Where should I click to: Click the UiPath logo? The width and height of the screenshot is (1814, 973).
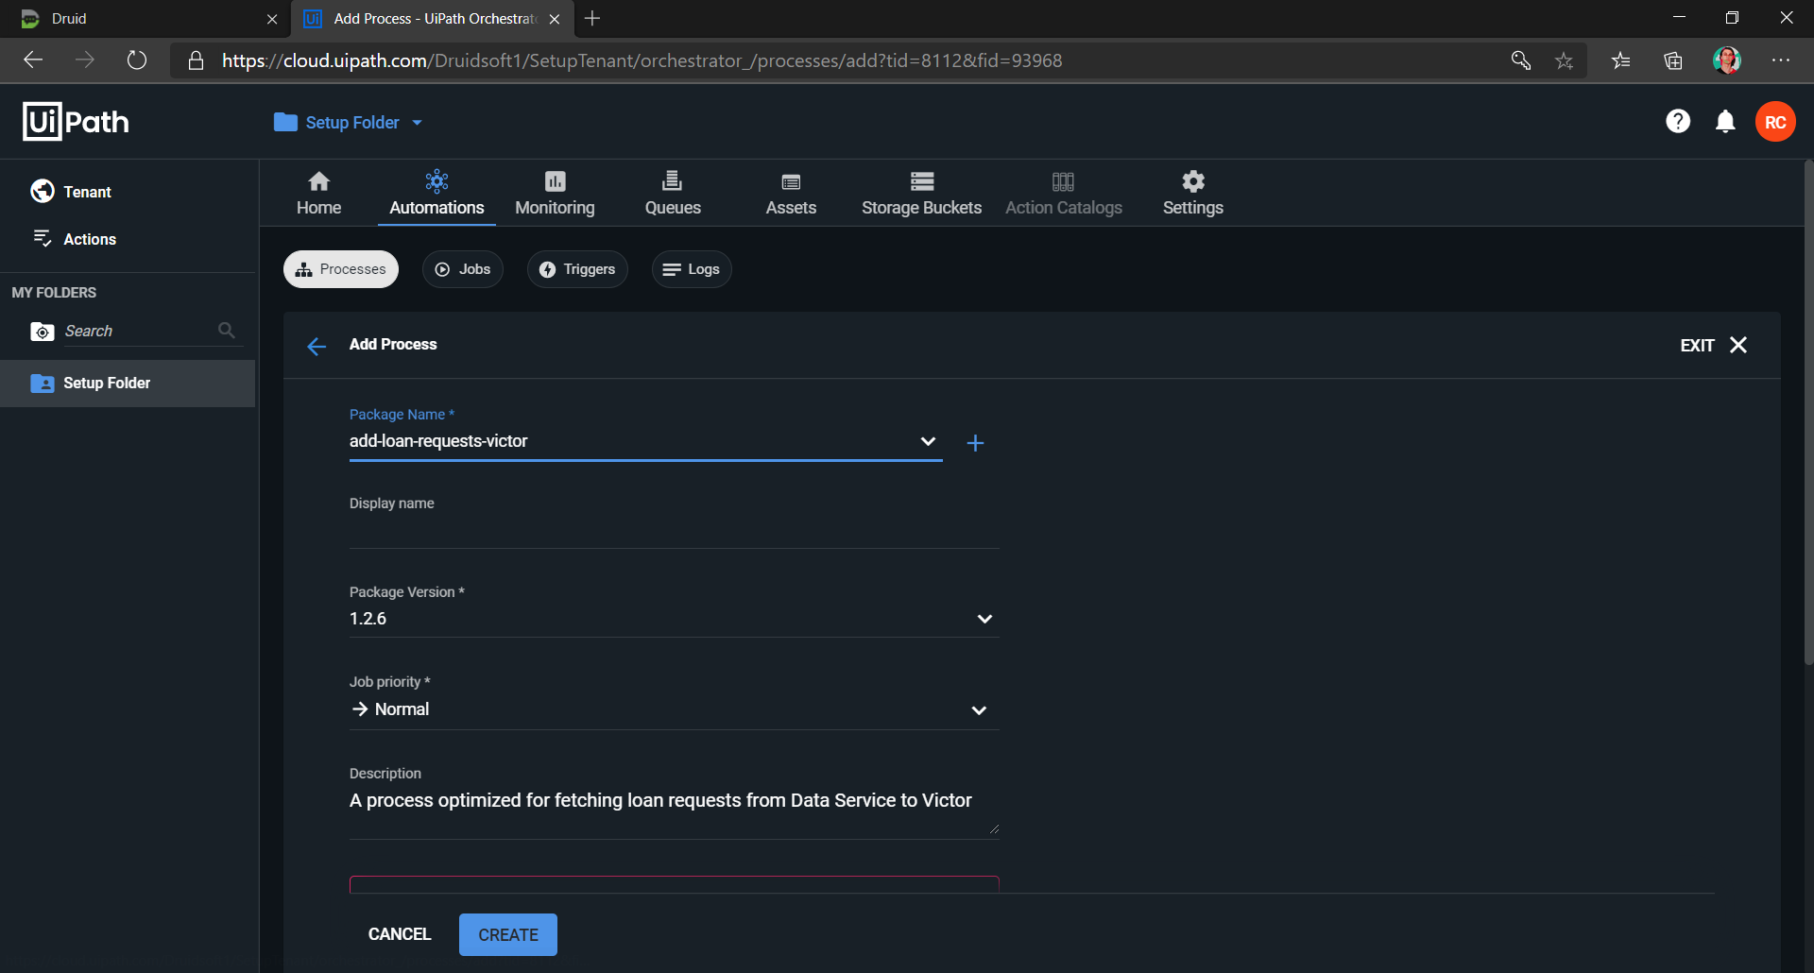76,122
